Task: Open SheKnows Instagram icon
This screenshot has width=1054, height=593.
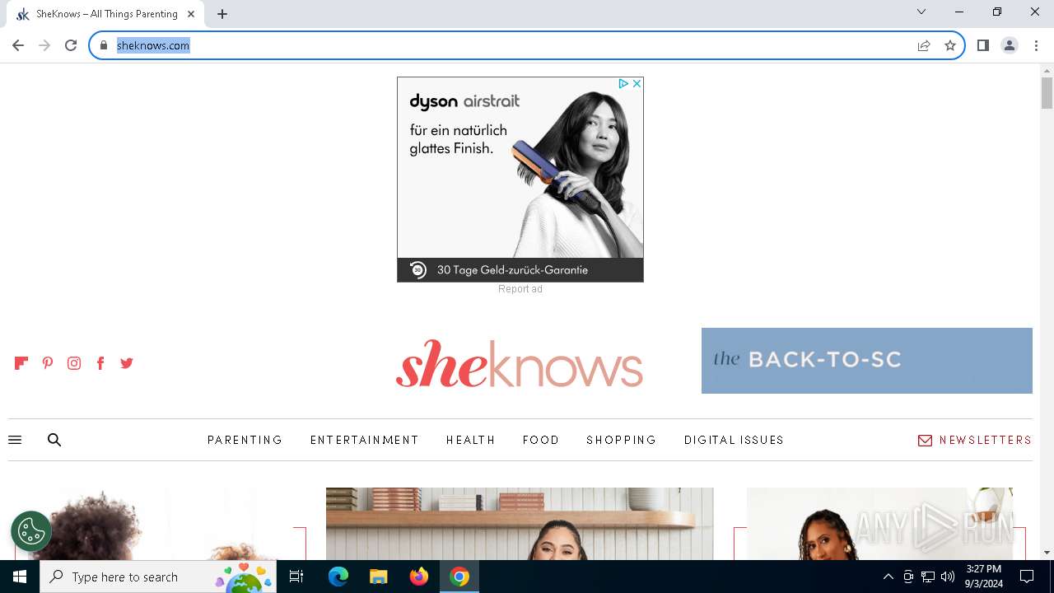Action: [74, 363]
